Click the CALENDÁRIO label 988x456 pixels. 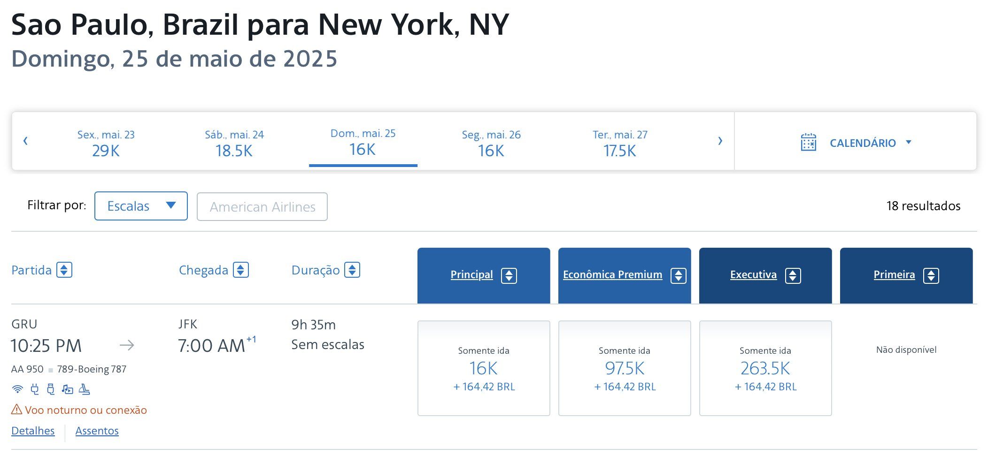863,143
